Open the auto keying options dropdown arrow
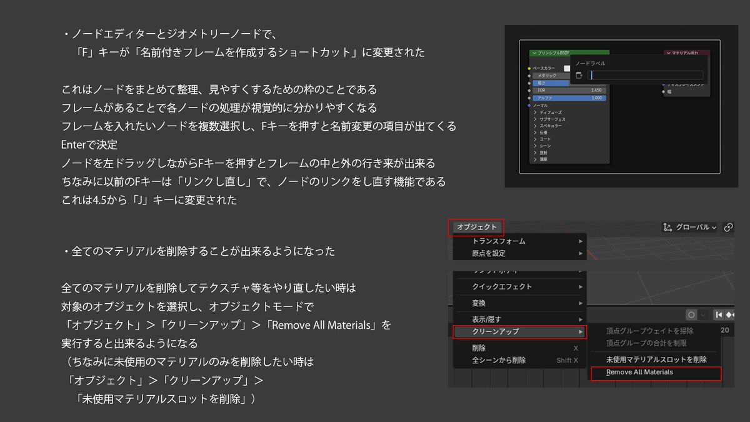This screenshot has width=750, height=422. pyautogui.click(x=703, y=315)
